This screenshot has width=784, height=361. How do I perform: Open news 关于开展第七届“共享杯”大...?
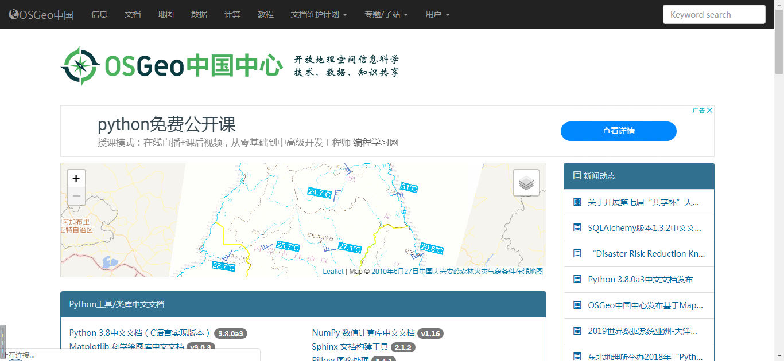(643, 202)
